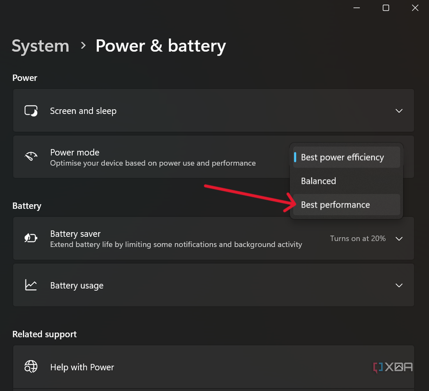Open the Help with Power link
Viewport: 429px width, 391px height.
[82, 367]
